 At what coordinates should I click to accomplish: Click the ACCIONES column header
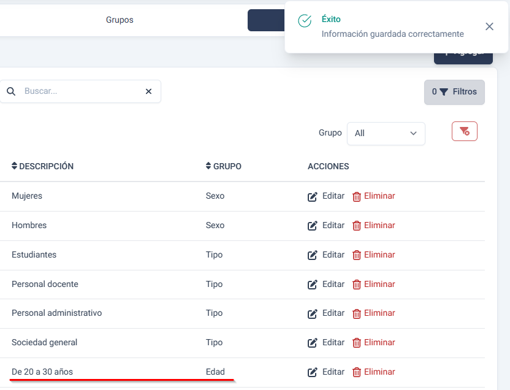click(328, 166)
